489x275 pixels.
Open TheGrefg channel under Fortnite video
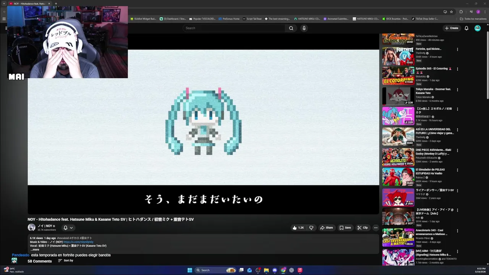tap(420, 53)
